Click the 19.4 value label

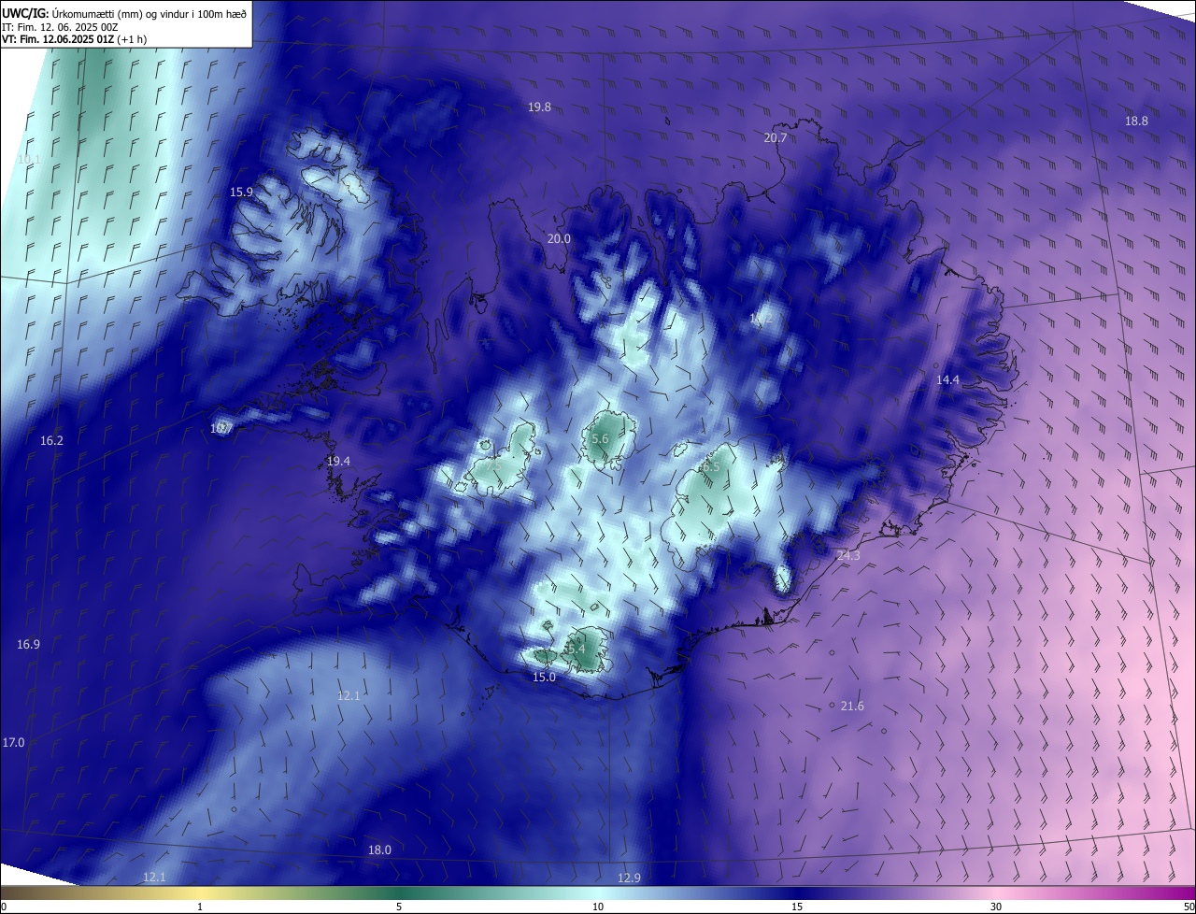[338, 462]
